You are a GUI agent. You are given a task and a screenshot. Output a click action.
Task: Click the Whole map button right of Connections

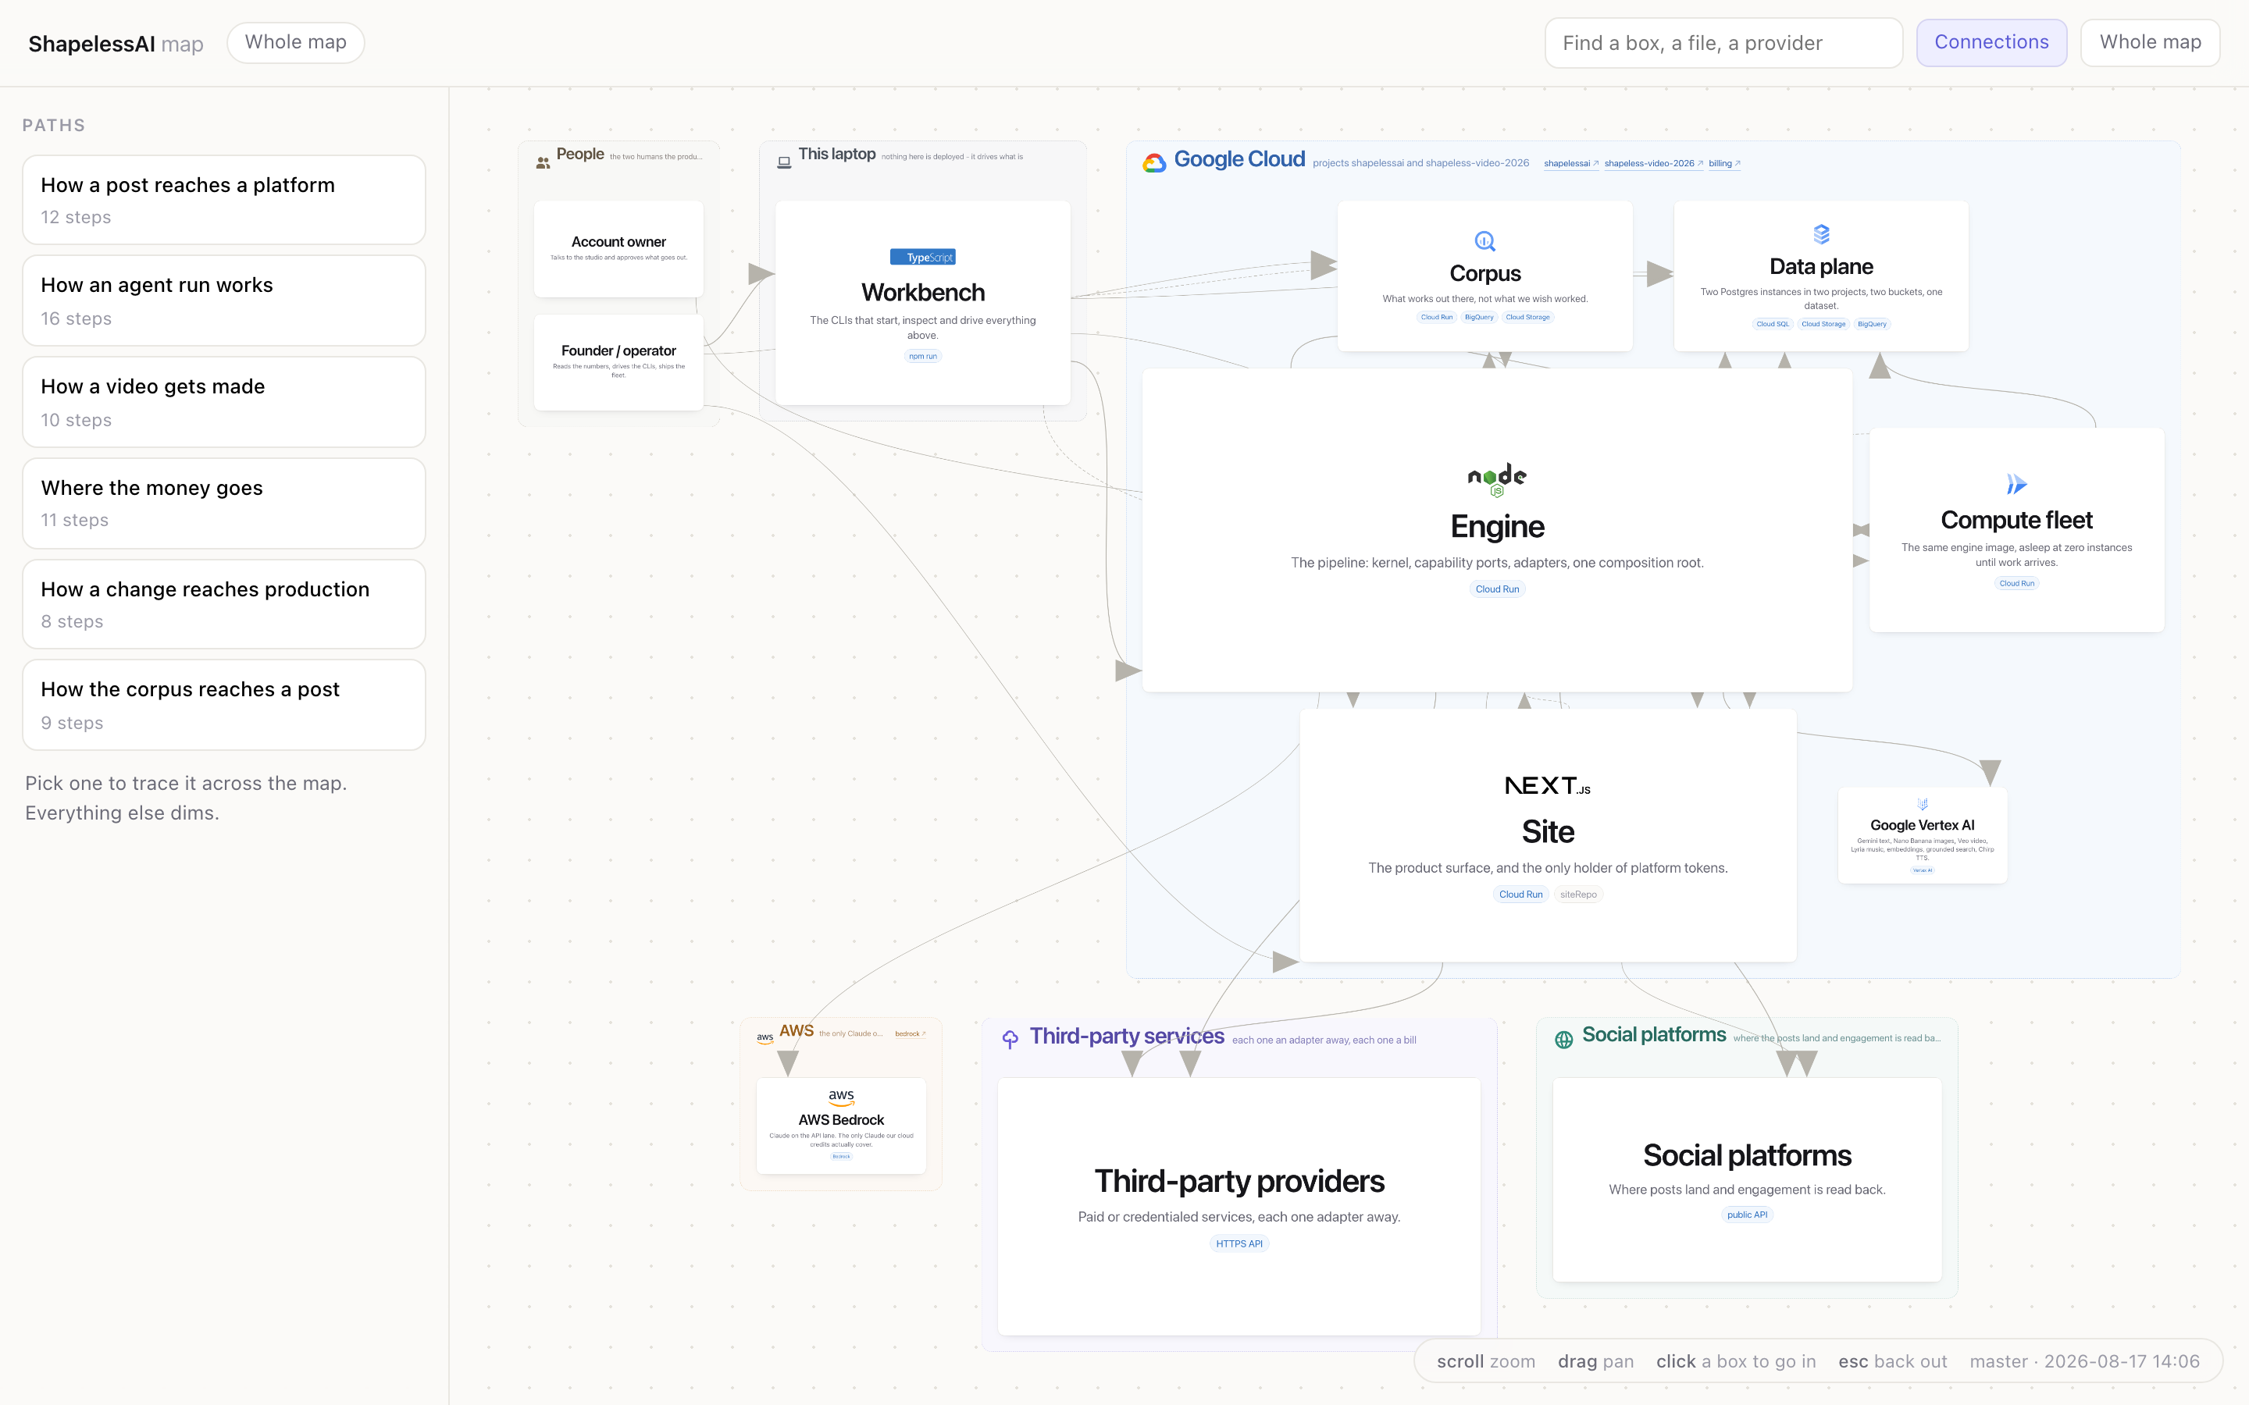tap(2151, 43)
